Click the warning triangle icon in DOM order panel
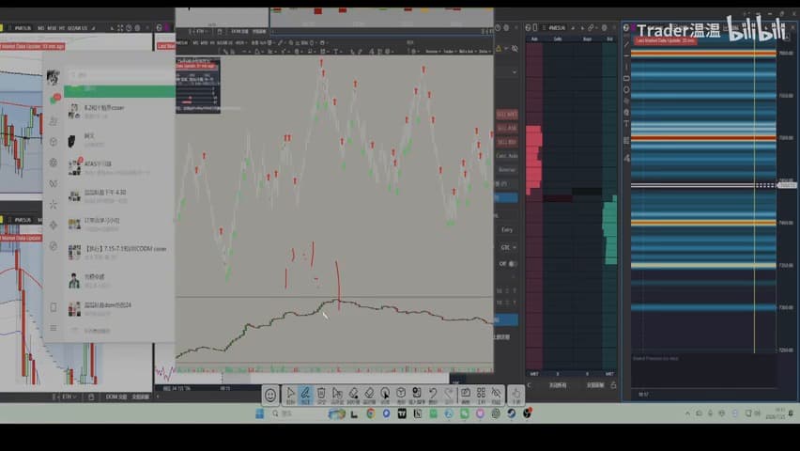800x451 pixels. [499, 49]
